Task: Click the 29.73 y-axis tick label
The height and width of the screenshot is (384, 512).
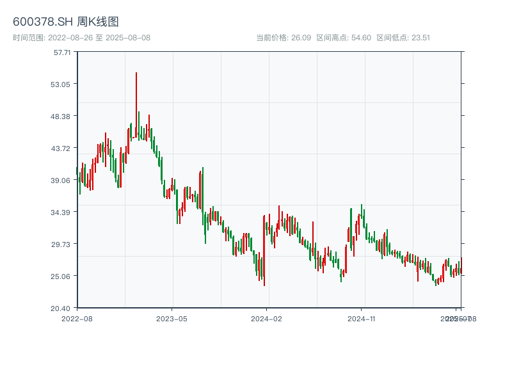Action: (62, 244)
